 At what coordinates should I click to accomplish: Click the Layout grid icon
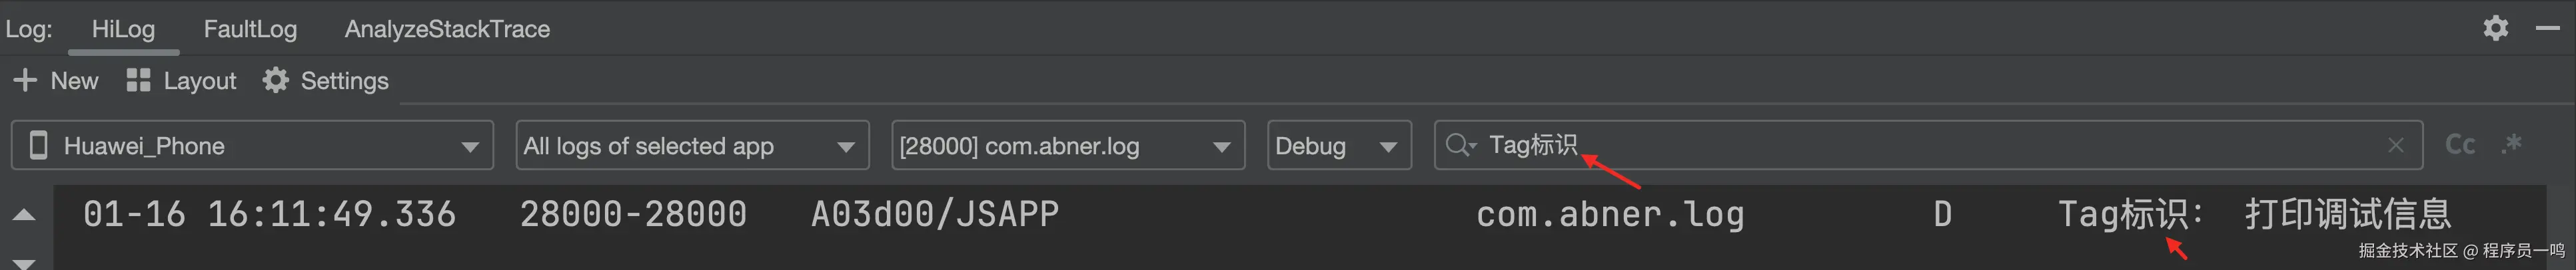point(138,80)
